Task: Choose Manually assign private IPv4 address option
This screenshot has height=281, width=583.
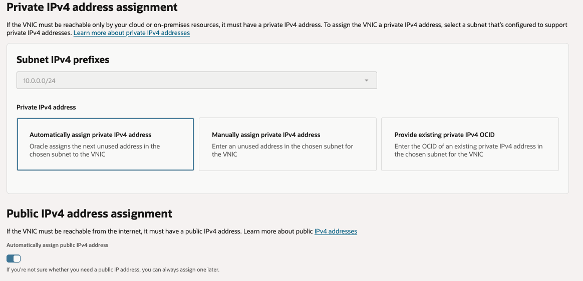Action: tap(287, 144)
